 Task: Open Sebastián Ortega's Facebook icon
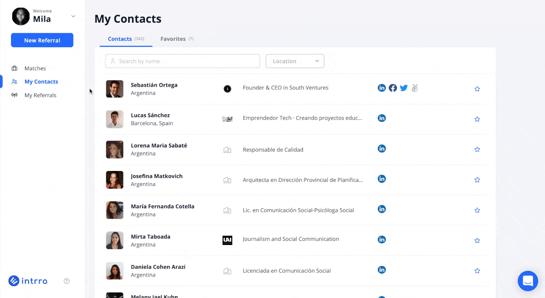coord(393,88)
